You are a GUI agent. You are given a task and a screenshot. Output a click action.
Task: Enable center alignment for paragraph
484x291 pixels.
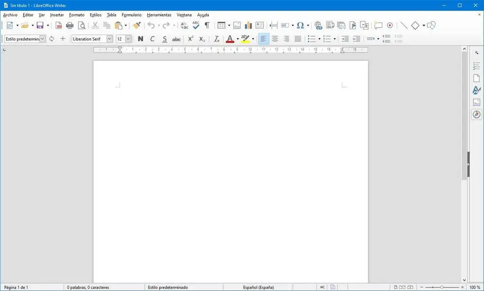point(275,39)
